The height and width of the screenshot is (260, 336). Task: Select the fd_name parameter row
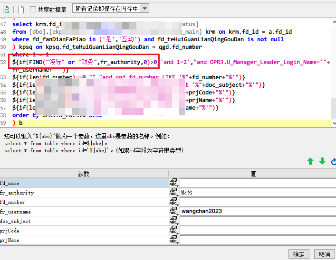[85, 183]
